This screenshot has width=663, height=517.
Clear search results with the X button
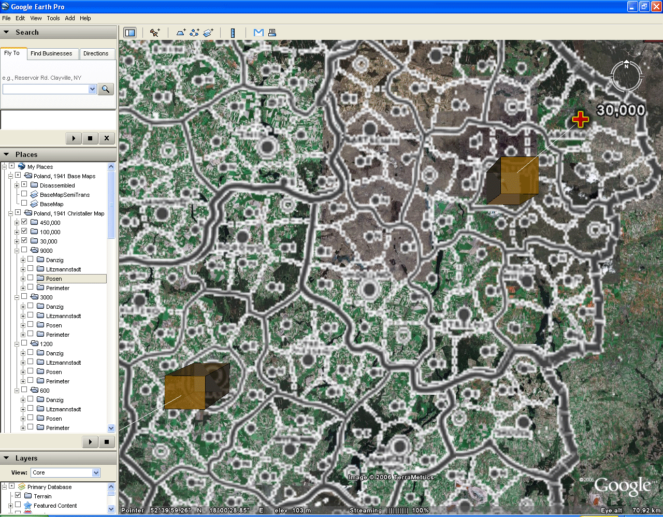pyautogui.click(x=107, y=138)
